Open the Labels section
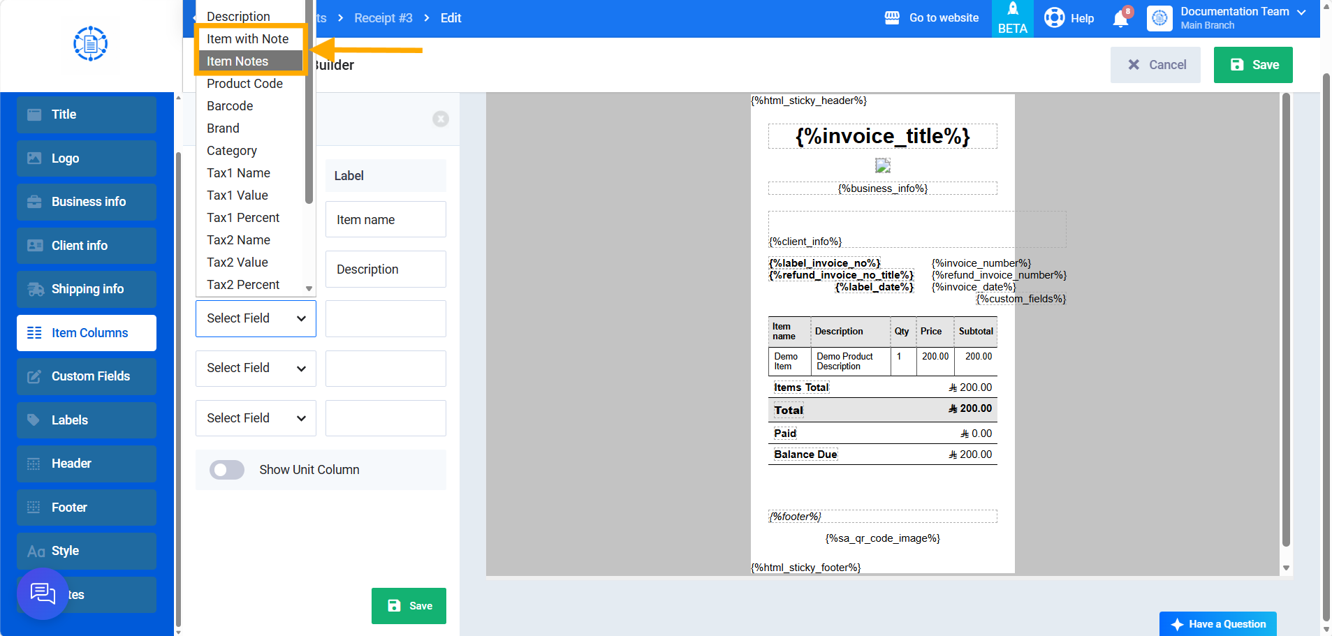Viewport: 1332px width, 636px height. coord(87,420)
